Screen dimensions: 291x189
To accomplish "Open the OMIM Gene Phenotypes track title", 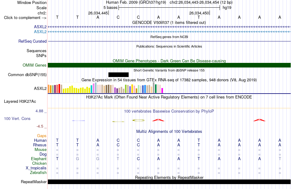I will click(x=169, y=61).
